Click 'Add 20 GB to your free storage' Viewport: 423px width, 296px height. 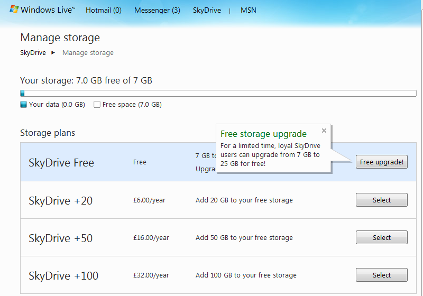coord(244,200)
